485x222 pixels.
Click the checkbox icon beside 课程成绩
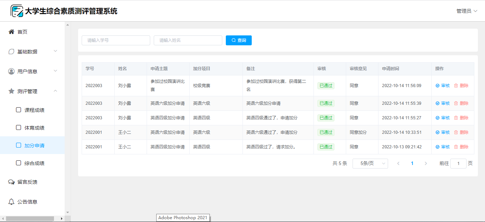tap(18, 110)
